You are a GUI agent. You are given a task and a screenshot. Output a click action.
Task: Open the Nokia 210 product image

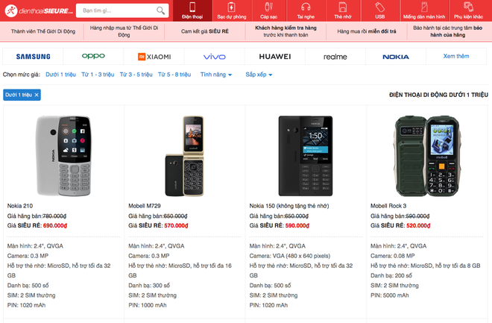(x=63, y=156)
